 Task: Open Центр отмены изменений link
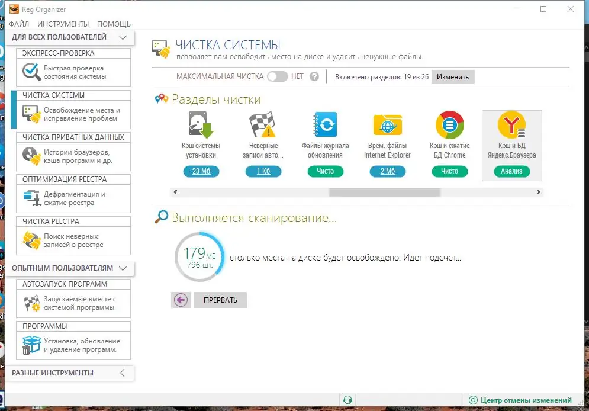coord(526,400)
